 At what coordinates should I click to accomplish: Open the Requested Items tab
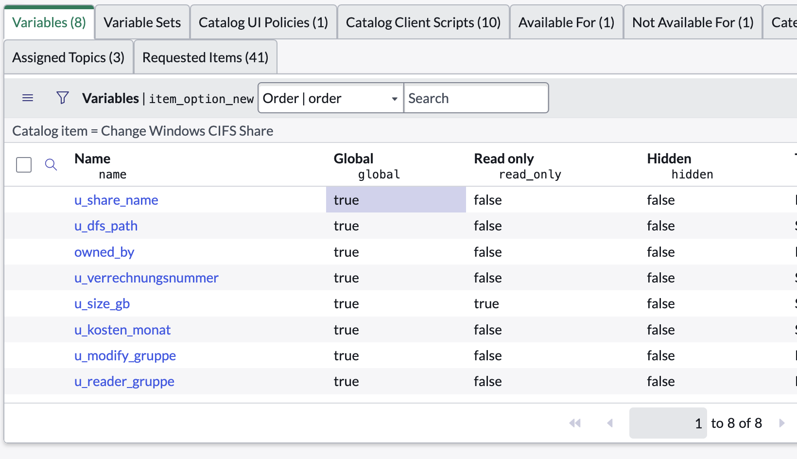tap(205, 57)
